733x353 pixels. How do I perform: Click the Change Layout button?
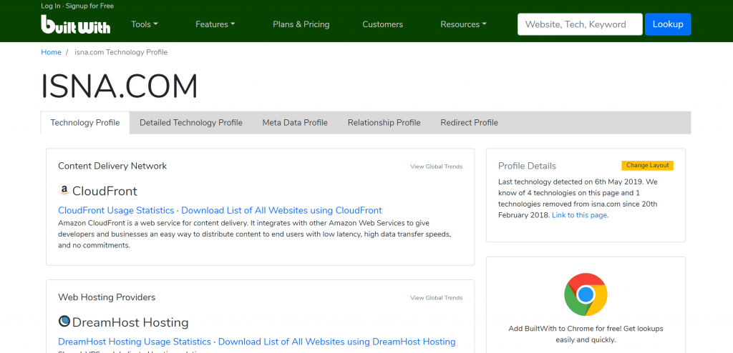coord(647,165)
